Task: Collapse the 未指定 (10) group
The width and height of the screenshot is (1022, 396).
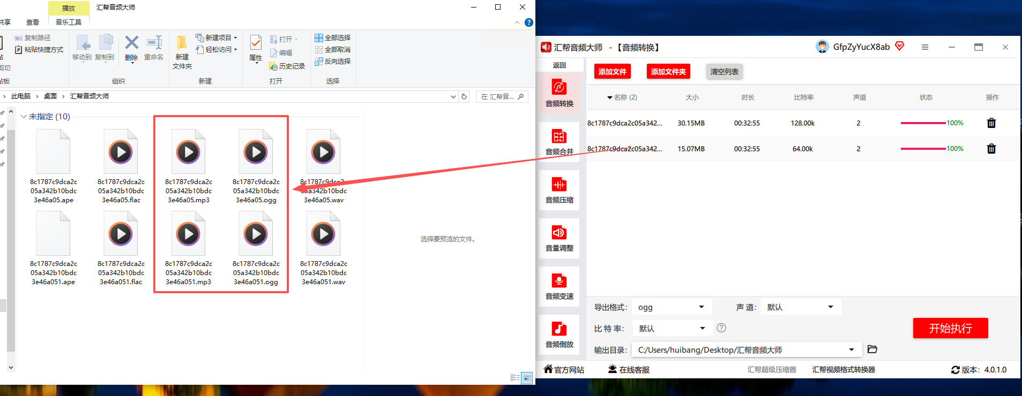Action: click(x=24, y=117)
